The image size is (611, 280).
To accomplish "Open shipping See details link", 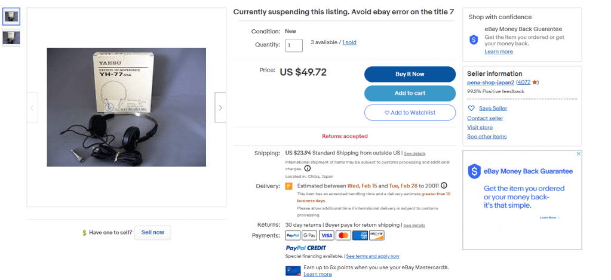I will 415,153.
